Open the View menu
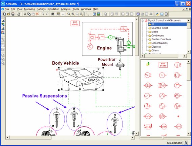The image size is (192, 146). (20, 9)
